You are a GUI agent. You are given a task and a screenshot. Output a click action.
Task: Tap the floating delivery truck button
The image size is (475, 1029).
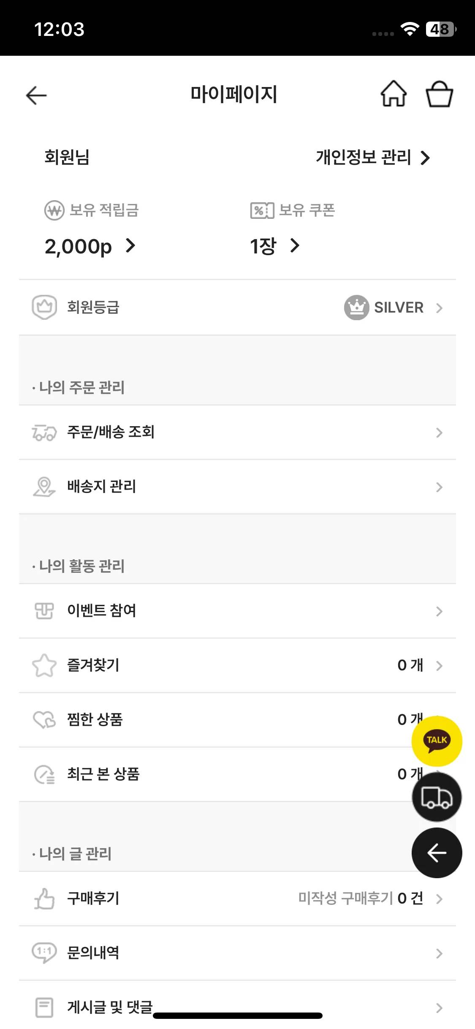point(437,797)
